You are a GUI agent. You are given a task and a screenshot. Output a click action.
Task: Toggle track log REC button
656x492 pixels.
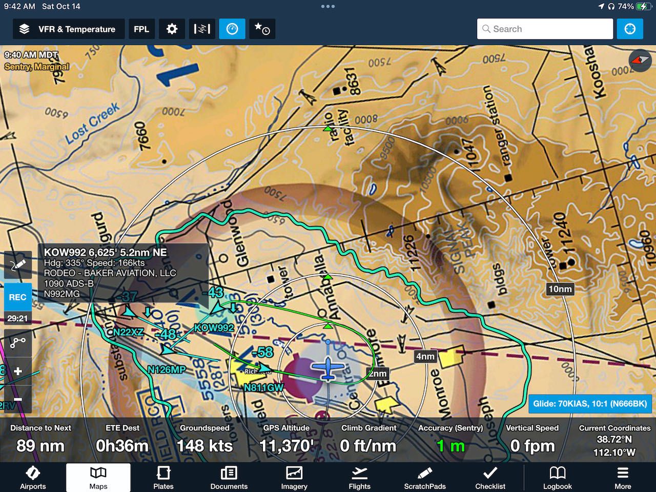(18, 297)
